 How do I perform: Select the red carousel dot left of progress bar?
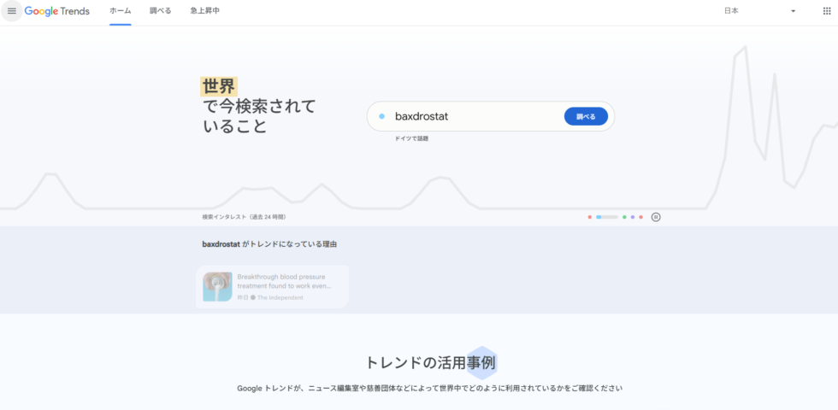pyautogui.click(x=589, y=217)
